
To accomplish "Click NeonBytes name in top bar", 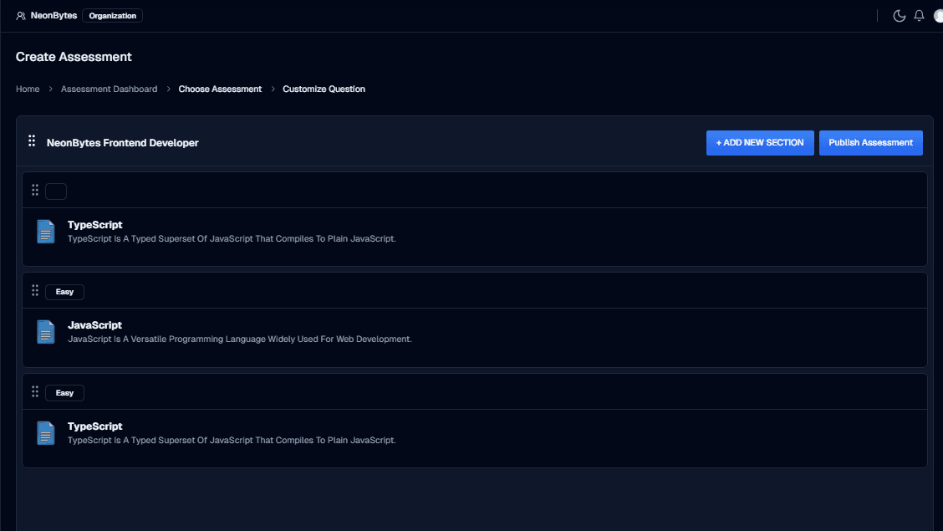I will (x=54, y=16).
